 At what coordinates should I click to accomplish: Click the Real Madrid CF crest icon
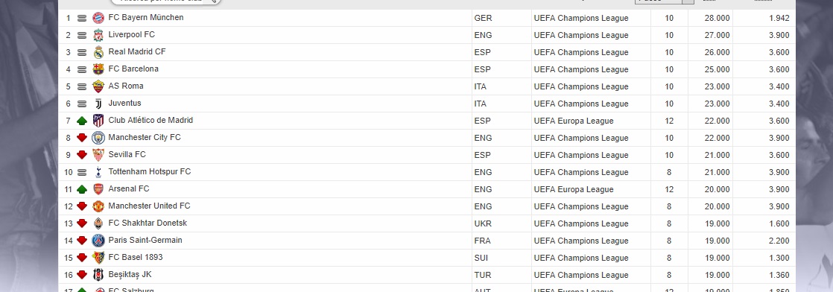98,52
